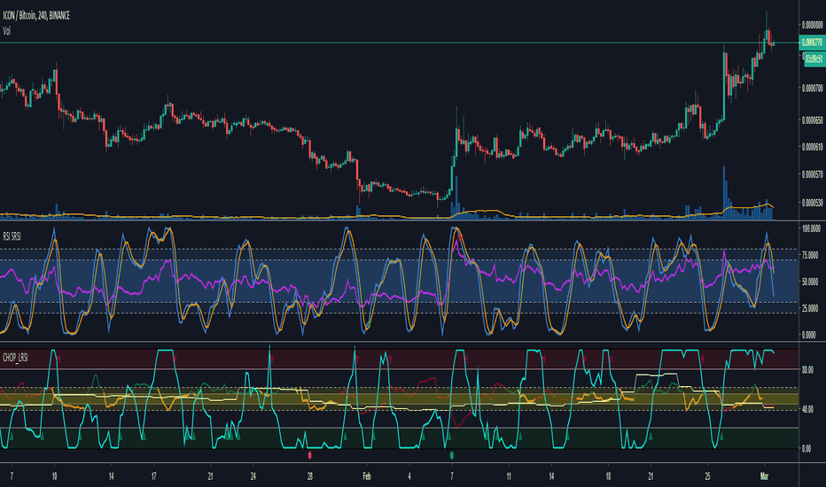Screen dimensions: 826x487
Task: Click the 40.00 CHOP scale value
Action: point(807,409)
